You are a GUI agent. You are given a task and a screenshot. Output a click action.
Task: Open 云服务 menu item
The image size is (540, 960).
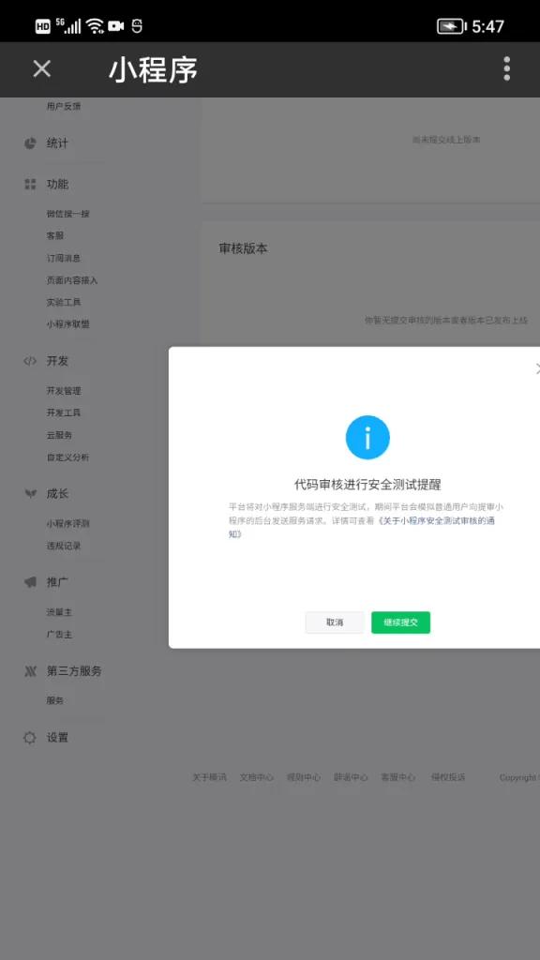(x=59, y=435)
